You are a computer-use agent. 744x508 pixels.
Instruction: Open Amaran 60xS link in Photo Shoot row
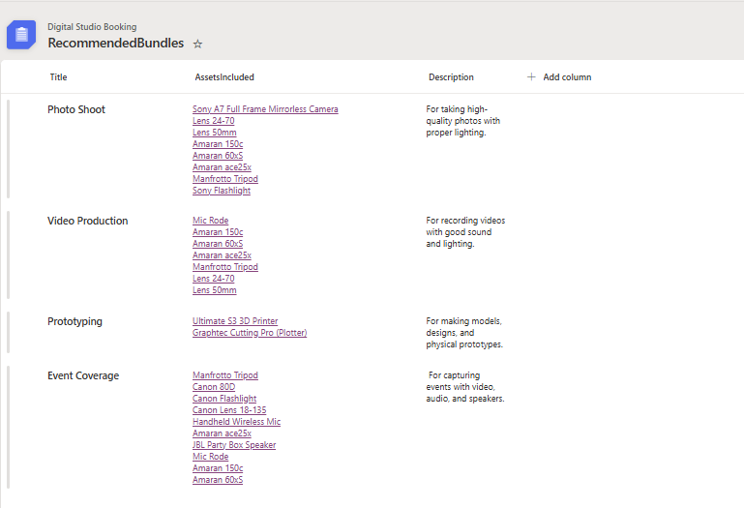pos(218,156)
